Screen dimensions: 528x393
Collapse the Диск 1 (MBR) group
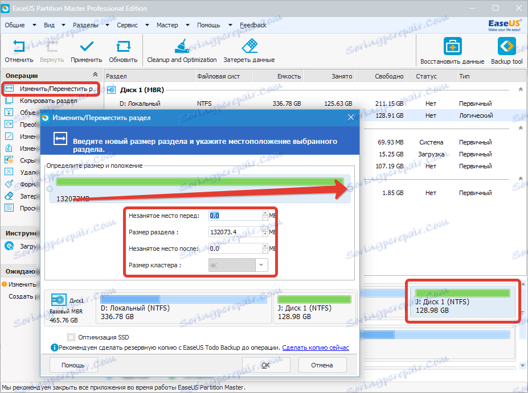tap(521, 89)
